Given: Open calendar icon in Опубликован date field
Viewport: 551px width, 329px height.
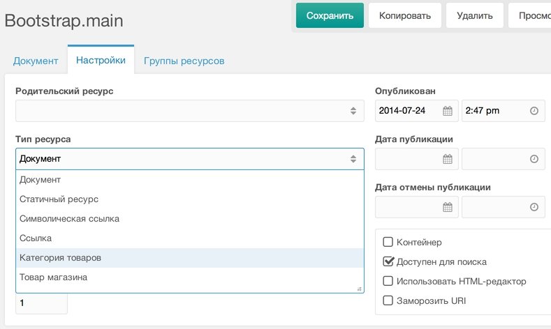Looking at the screenshot, I should (448, 111).
